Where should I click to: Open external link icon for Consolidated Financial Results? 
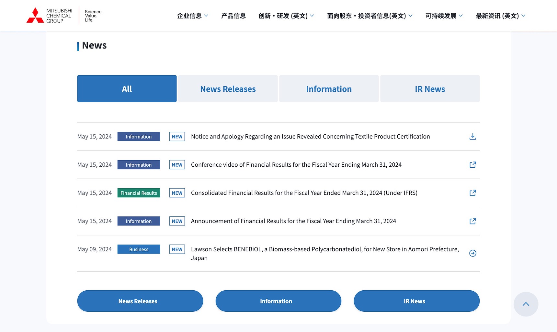[472, 193]
